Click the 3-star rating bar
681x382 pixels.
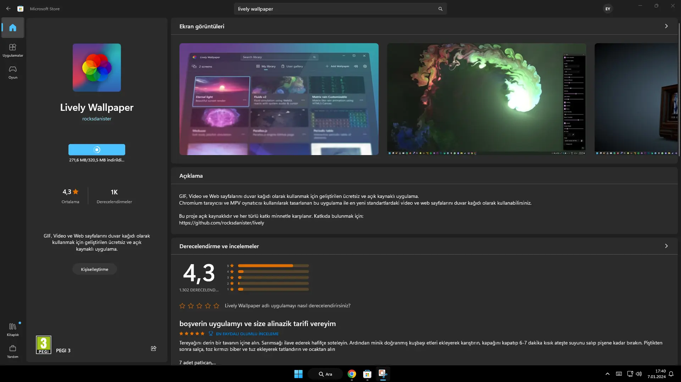[273, 278]
